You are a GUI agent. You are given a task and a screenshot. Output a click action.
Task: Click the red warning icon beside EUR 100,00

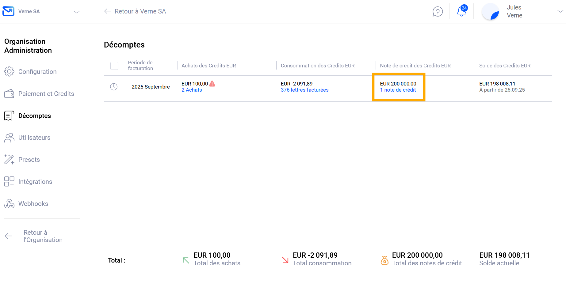pyautogui.click(x=212, y=84)
